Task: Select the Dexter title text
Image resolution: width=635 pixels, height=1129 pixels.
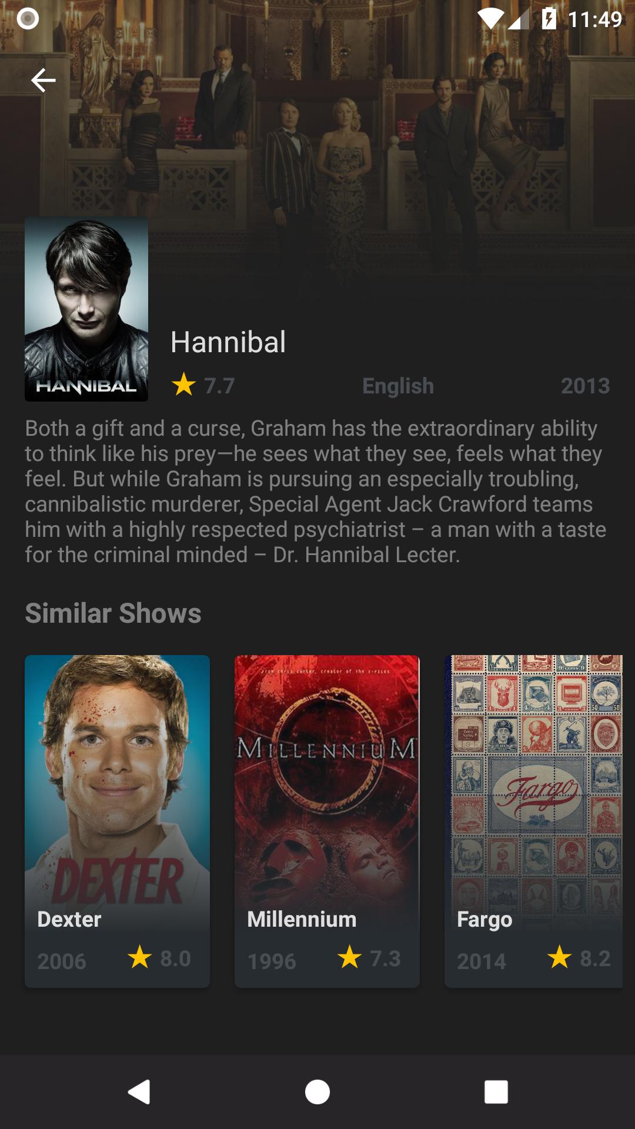Action: tap(69, 919)
